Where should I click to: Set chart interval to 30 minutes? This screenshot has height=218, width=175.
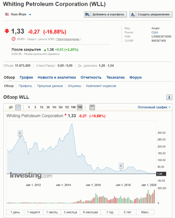(48, 107)
